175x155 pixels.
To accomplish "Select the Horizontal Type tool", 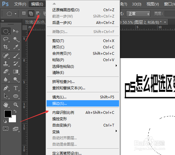I will tap(16, 88).
